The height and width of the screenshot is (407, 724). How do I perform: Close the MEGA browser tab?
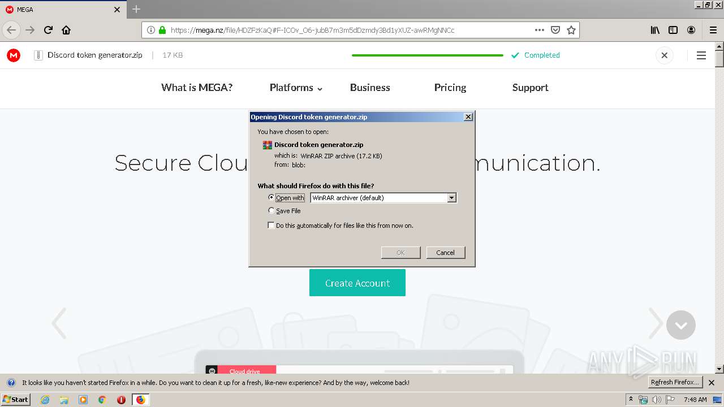(x=117, y=10)
